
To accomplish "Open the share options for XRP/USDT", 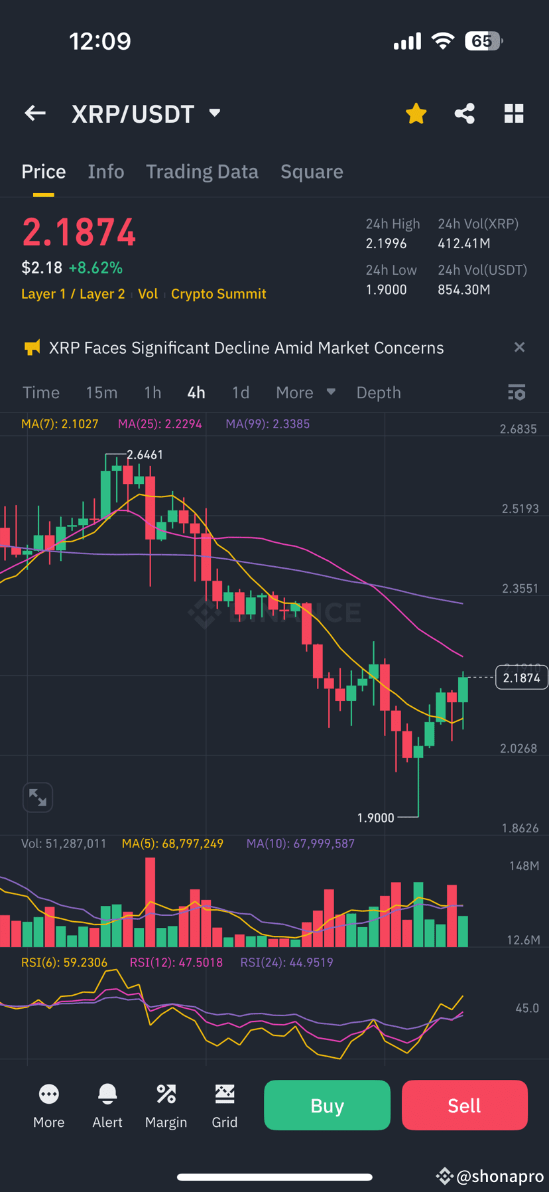I will [x=464, y=113].
